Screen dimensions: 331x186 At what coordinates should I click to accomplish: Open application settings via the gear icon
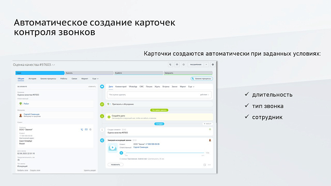213,64
